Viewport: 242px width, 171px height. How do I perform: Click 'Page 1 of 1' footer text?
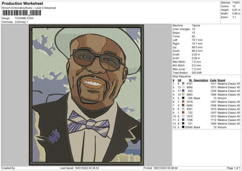(234, 168)
